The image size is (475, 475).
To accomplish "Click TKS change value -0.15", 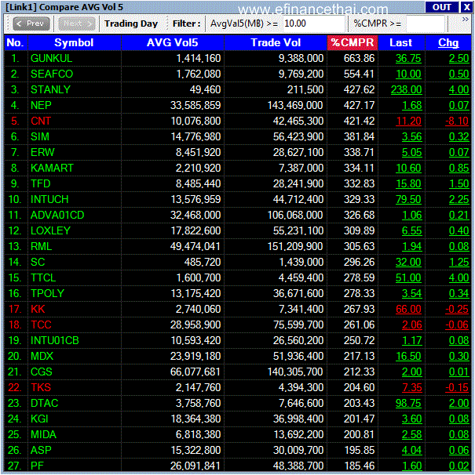I will (457, 387).
